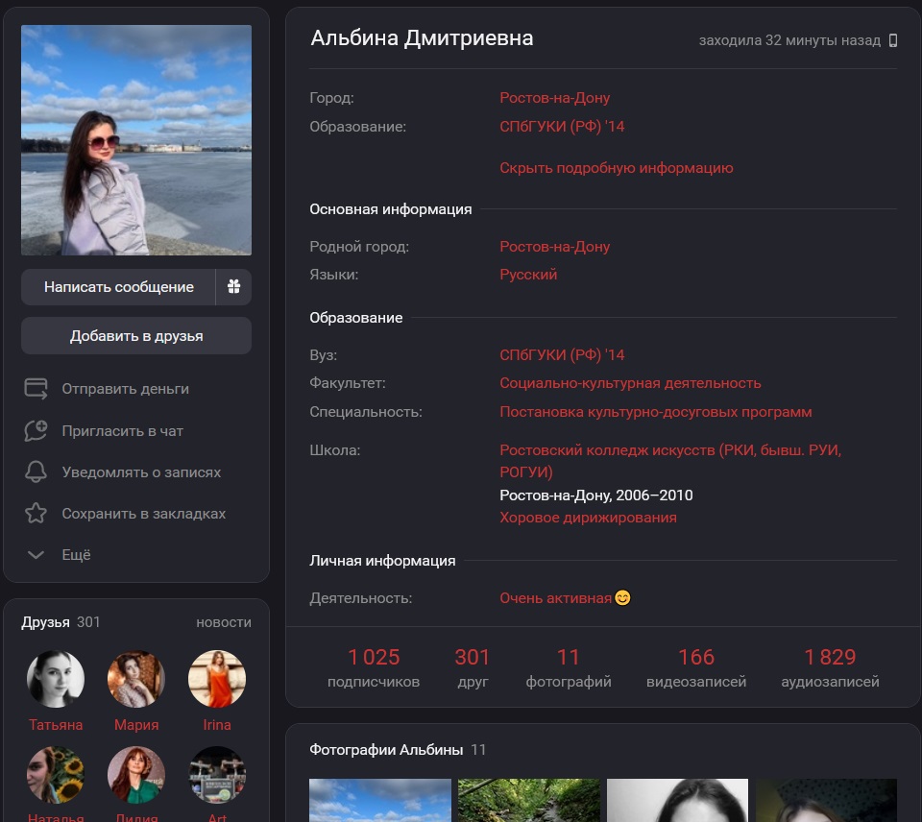Image resolution: width=922 pixels, height=822 pixels.
Task: Click the smiling emoji after Очень активная
Action: click(622, 598)
